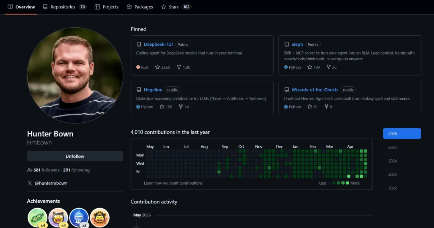Click the Overview book icon
The width and height of the screenshot is (434, 228).
[10, 7]
